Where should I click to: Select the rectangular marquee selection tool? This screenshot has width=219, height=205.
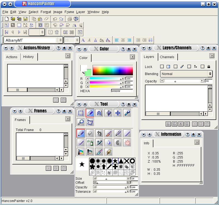[x=81, y=113]
